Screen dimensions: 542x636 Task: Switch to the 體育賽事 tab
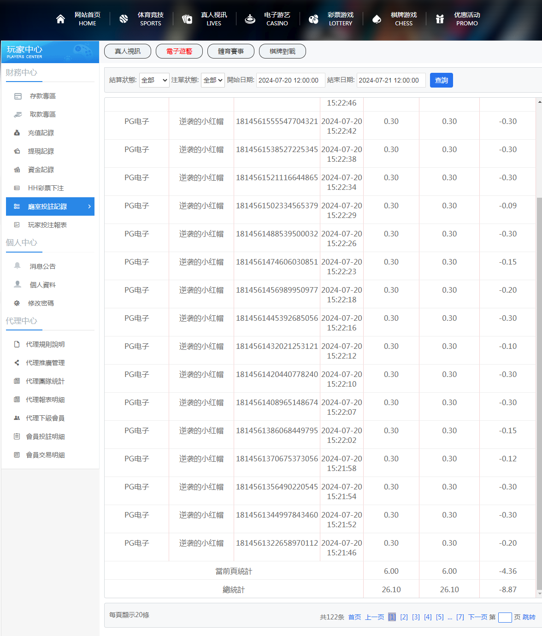[231, 51]
